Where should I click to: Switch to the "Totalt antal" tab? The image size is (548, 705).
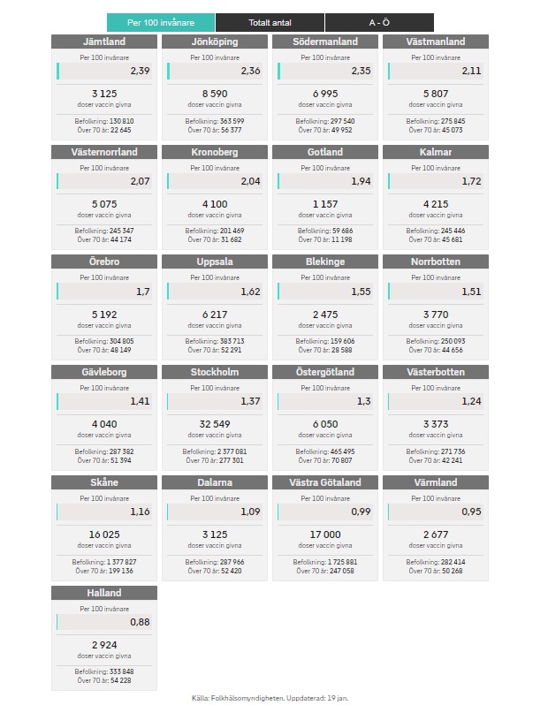pyautogui.click(x=270, y=22)
